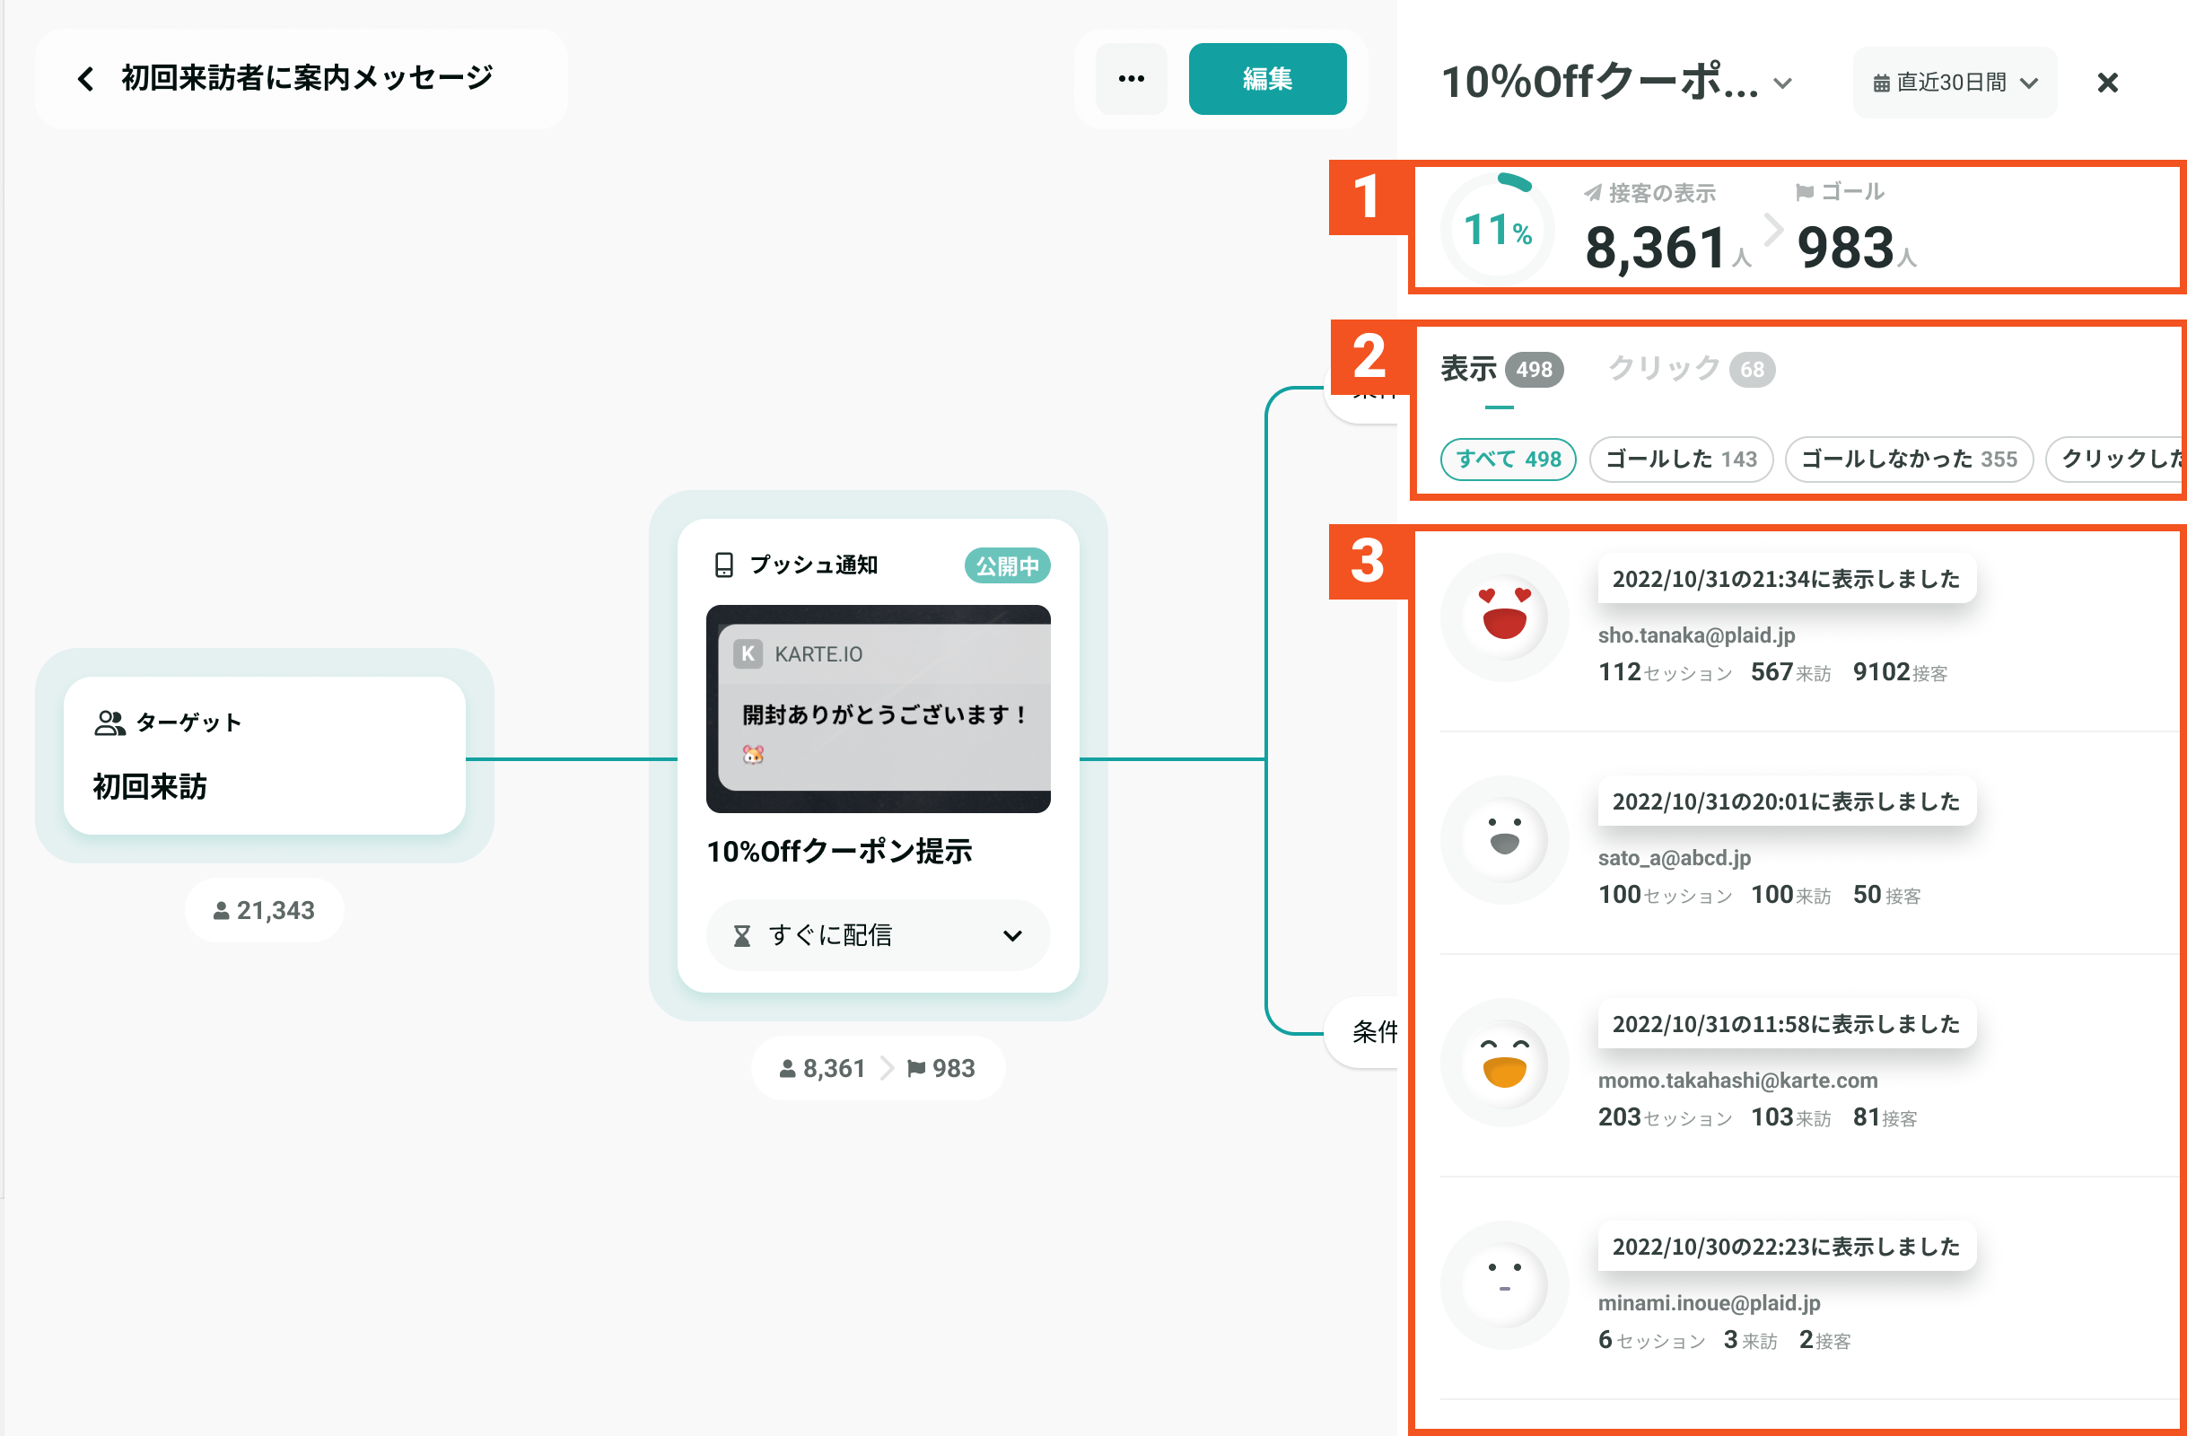Click the KARTE.IO push notification preview thumbnail
The image size is (2187, 1436).
(878, 708)
